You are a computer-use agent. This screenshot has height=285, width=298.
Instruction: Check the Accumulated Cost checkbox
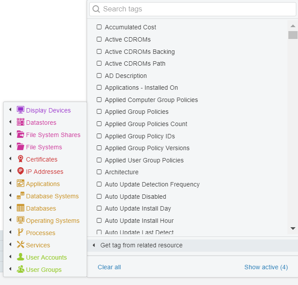pos(99,27)
